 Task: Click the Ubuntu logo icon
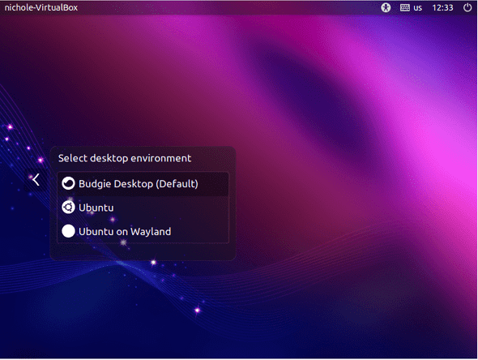click(x=68, y=207)
